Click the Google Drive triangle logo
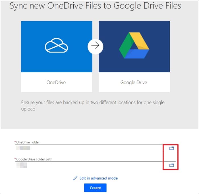Image resolution: width=199 pixels, height=194 pixels. coord(134,45)
